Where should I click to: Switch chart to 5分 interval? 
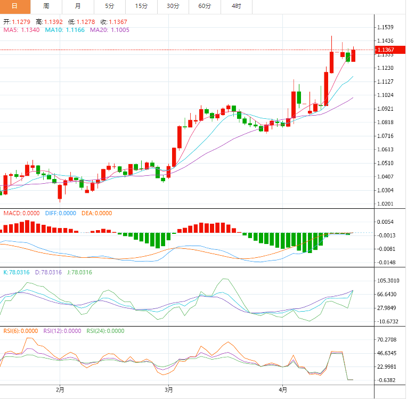coord(110,6)
